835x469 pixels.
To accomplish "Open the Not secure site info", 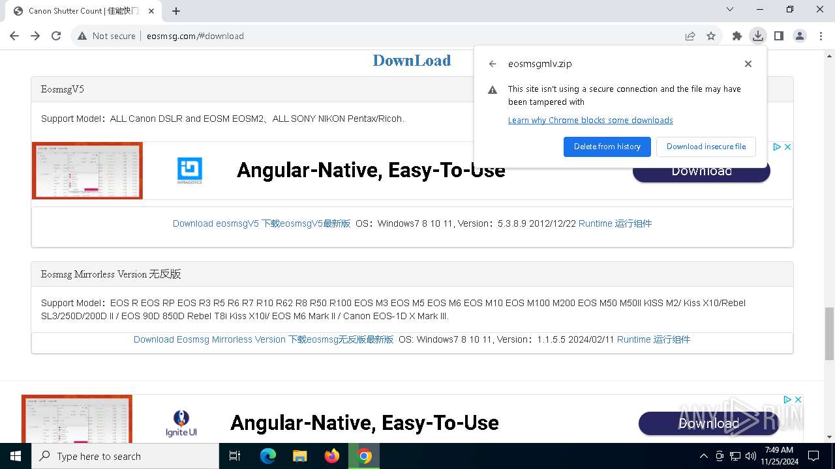I will coord(106,36).
